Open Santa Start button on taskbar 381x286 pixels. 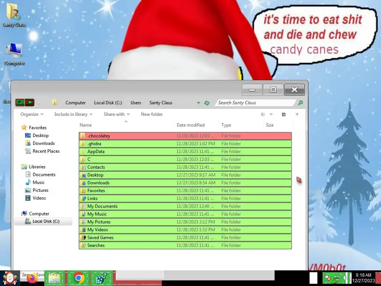point(9,278)
